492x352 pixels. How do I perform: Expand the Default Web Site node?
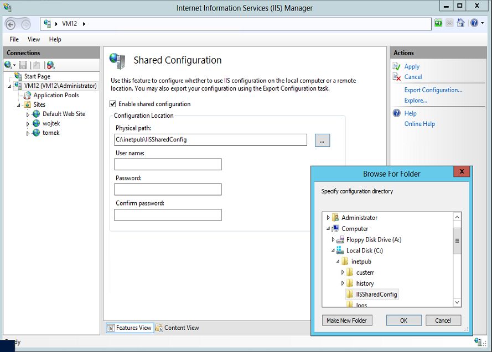[28, 114]
